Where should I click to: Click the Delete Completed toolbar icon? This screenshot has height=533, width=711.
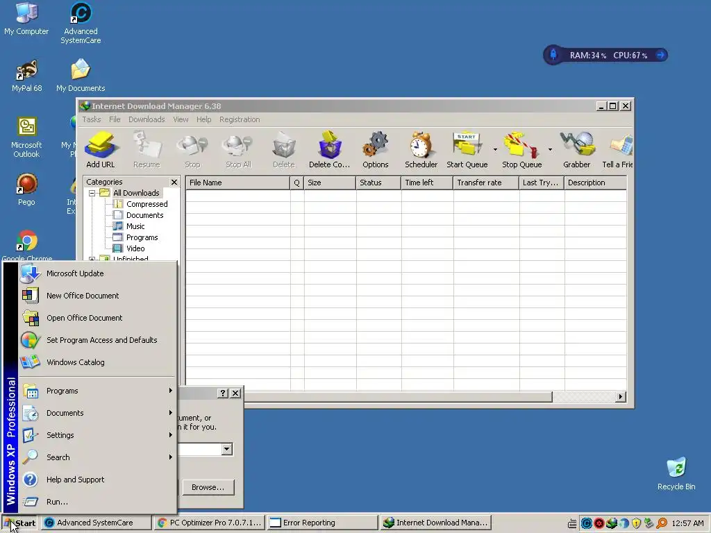330,150
